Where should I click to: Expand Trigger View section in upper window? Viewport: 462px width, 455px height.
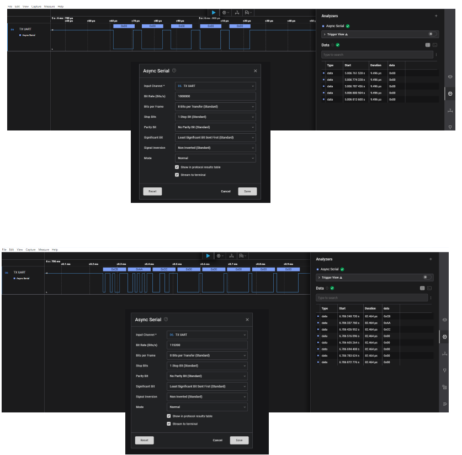pyautogui.click(x=325, y=34)
